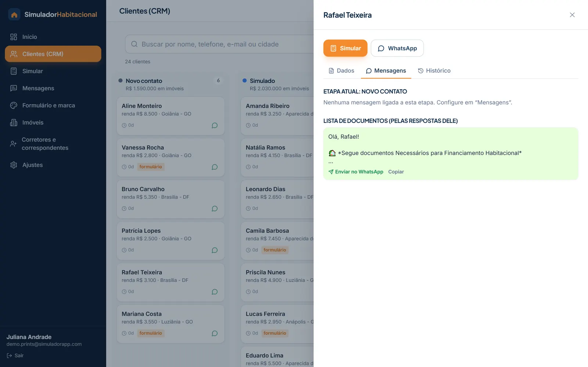Switch to the Dados tab

pos(341,71)
